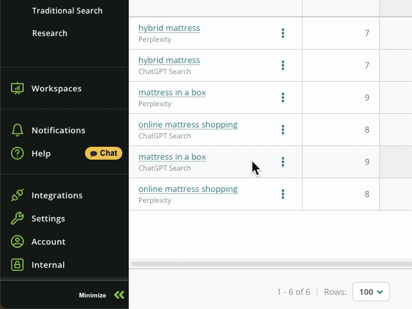The width and height of the screenshot is (412, 309).
Task: Click value 8 in online mattress shopping Perplexity row
Action: (367, 194)
